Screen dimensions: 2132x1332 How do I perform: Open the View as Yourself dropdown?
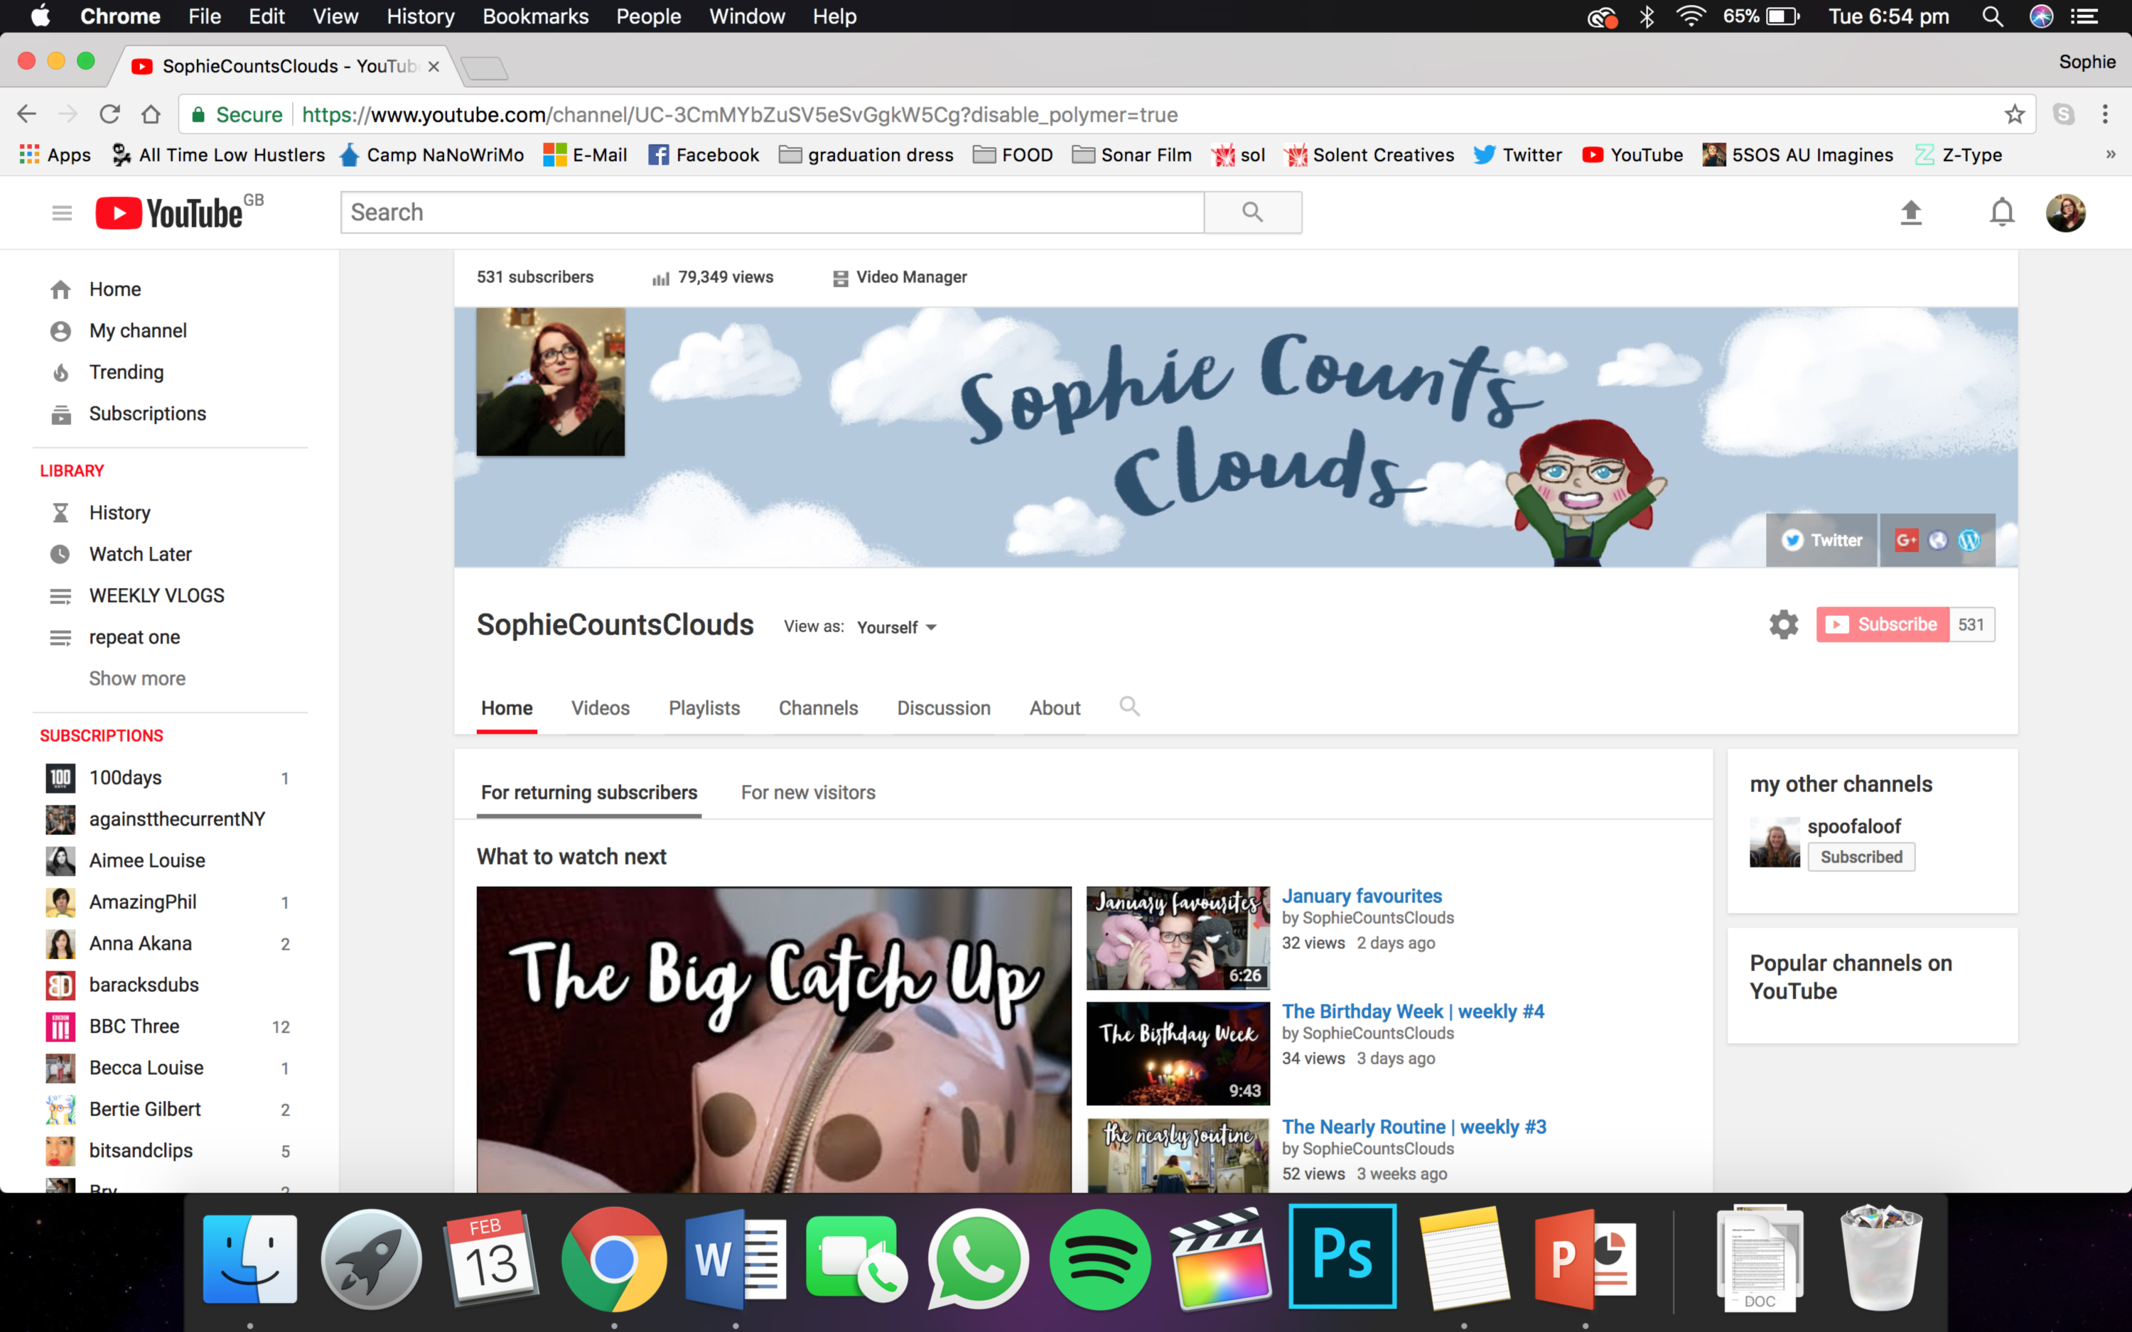[x=897, y=627]
